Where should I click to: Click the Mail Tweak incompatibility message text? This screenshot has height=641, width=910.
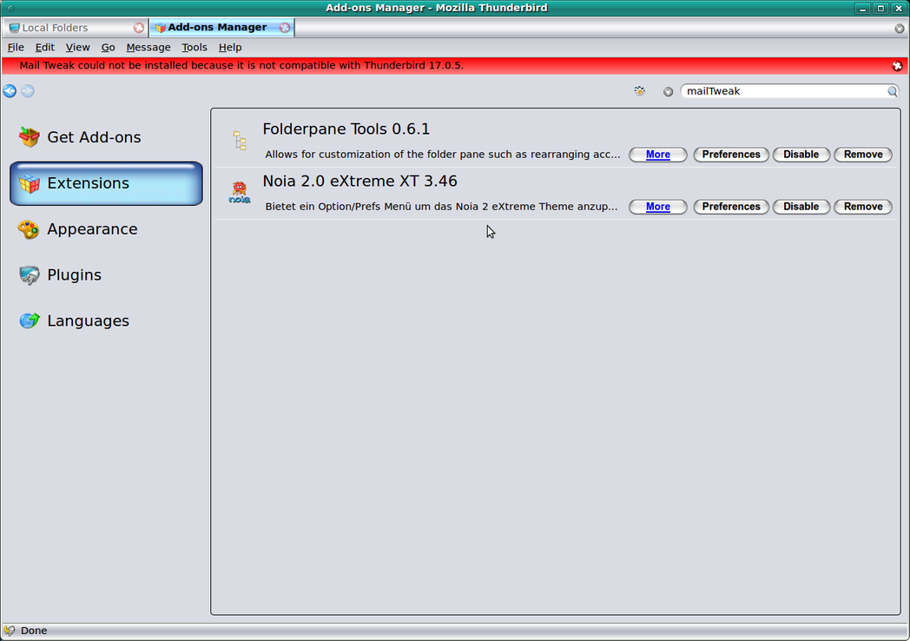(x=241, y=66)
